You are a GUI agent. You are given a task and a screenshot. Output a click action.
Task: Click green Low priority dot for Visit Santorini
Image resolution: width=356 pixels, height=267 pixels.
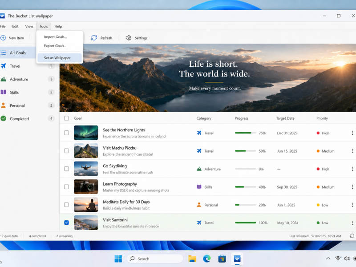coord(318,223)
